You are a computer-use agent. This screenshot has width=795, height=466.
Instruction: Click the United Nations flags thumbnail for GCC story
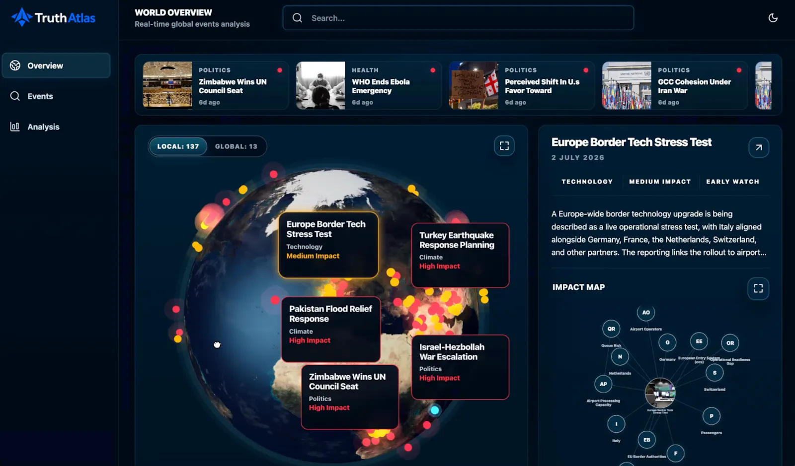tap(627, 85)
